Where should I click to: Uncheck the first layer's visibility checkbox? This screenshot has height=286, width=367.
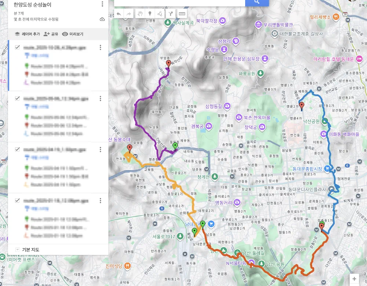tap(17, 47)
